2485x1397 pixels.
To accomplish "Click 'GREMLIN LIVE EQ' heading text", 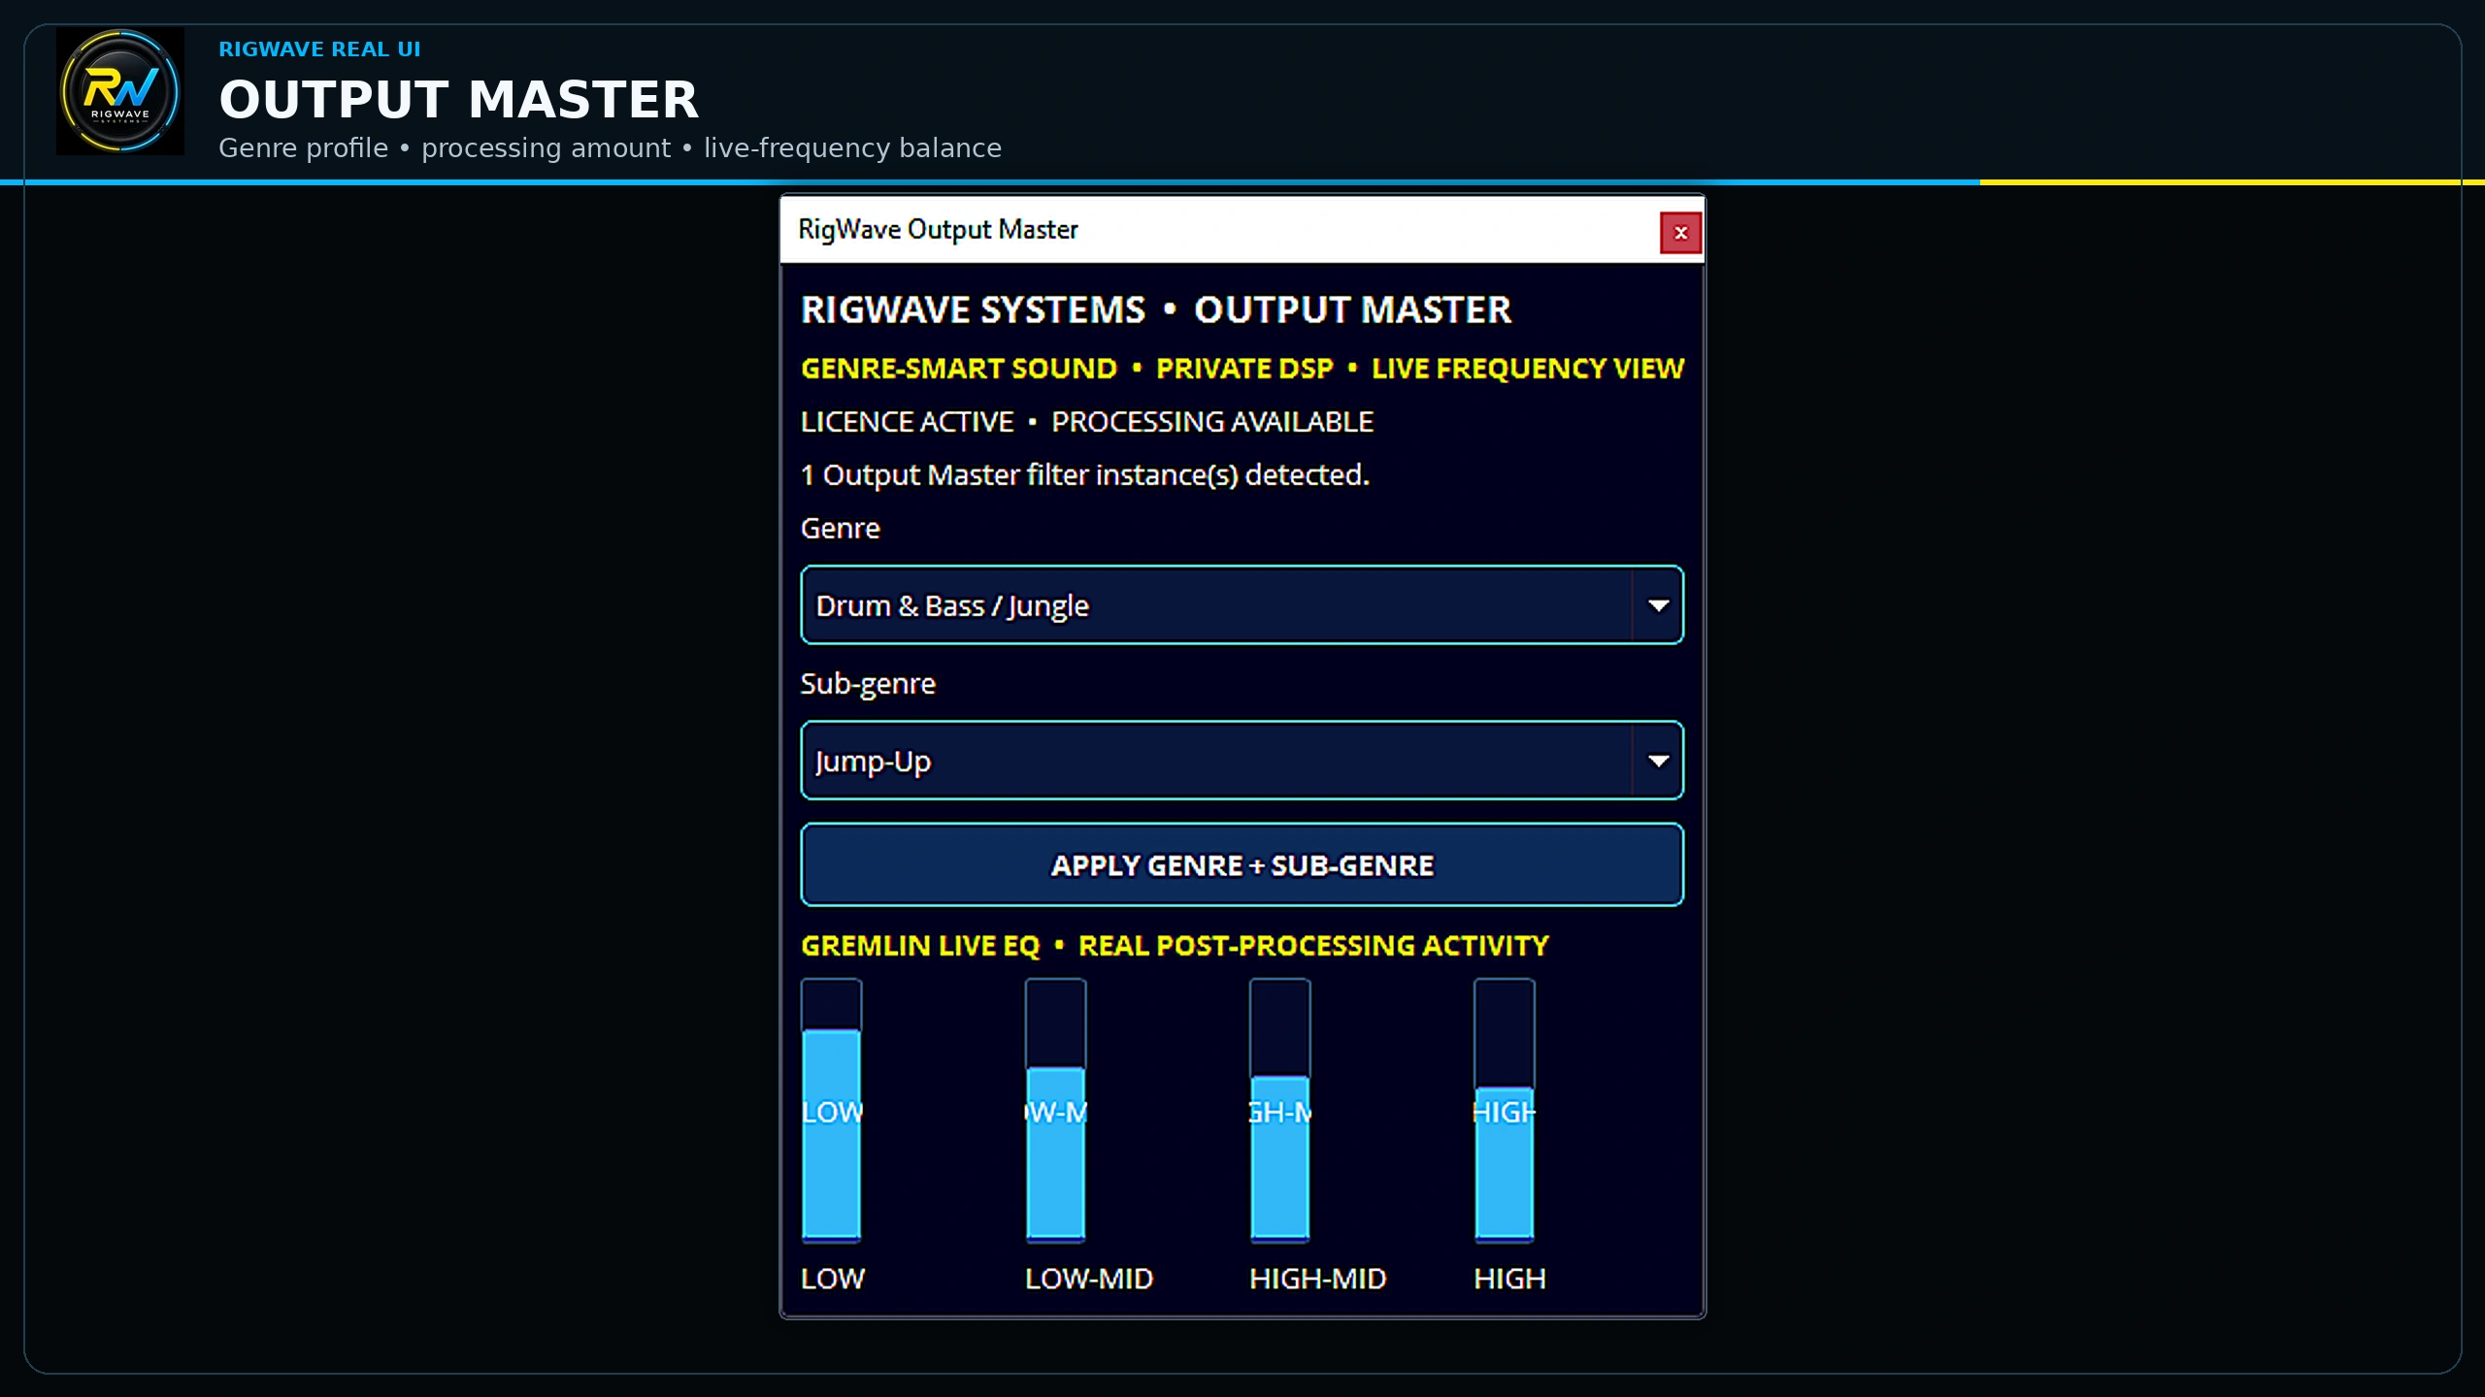I will pos(920,946).
